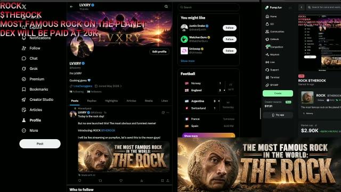Open the Follow item in the X sidebar
The height and width of the screenshot is (192, 341).
point(31,48)
